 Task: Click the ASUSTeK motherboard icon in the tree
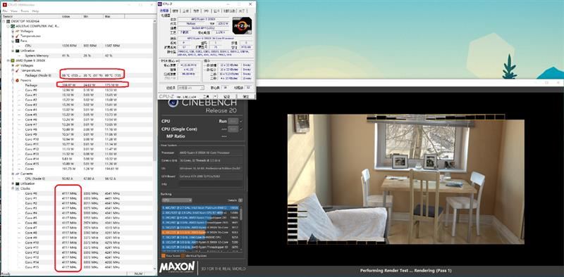coord(13,26)
